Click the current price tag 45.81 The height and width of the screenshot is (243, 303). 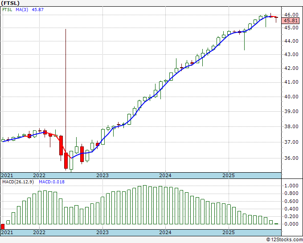(291, 20)
